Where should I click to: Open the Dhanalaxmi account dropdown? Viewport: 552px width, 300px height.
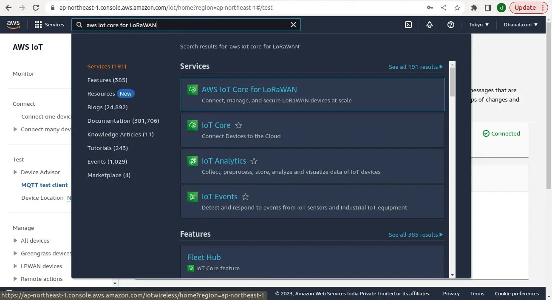tap(521, 25)
